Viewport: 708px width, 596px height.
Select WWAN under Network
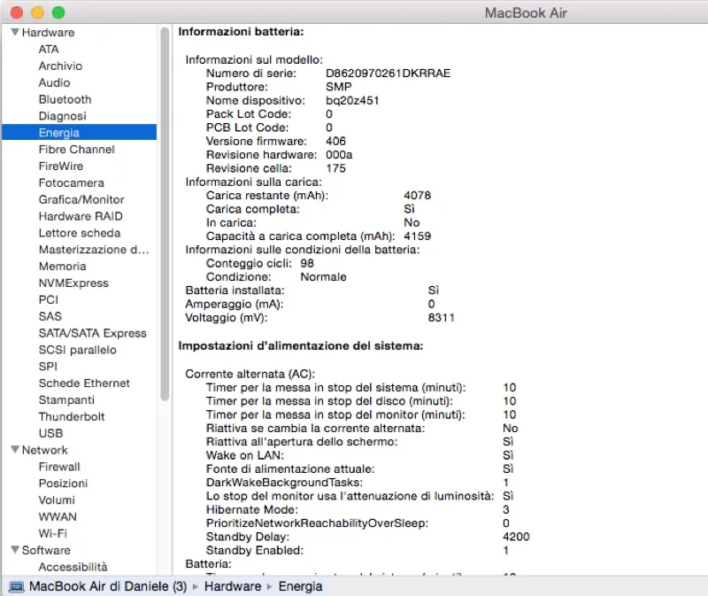tap(58, 517)
